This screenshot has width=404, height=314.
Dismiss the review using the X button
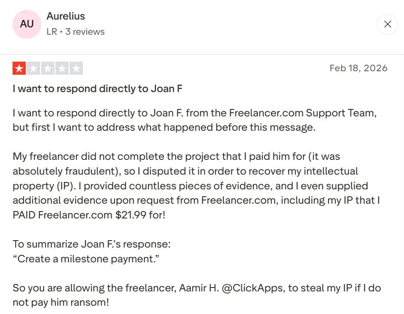click(387, 24)
